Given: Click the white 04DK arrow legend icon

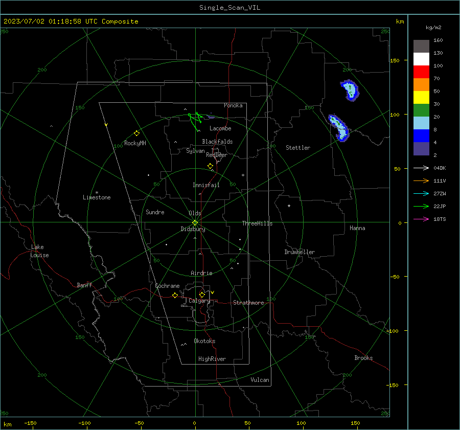Looking at the screenshot, I should click(x=421, y=168).
